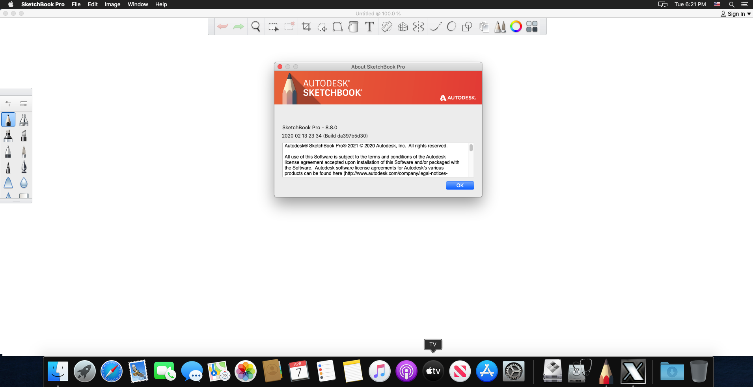Select the Quick Transform tool
This screenshot has height=387, width=753.
(322, 27)
